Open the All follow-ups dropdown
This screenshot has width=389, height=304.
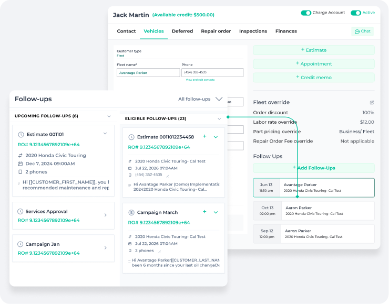point(200,99)
